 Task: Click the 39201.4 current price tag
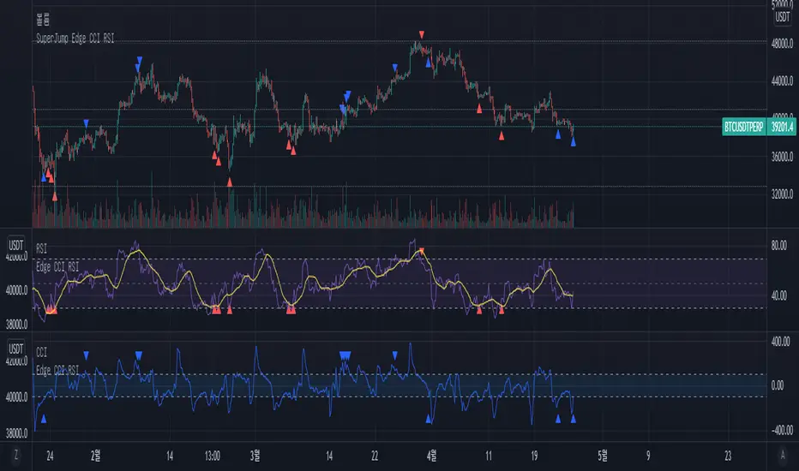click(x=780, y=127)
